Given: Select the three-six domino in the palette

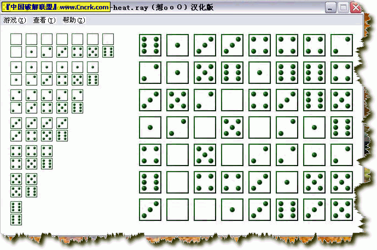Looking at the screenshot, I should 62,129.
